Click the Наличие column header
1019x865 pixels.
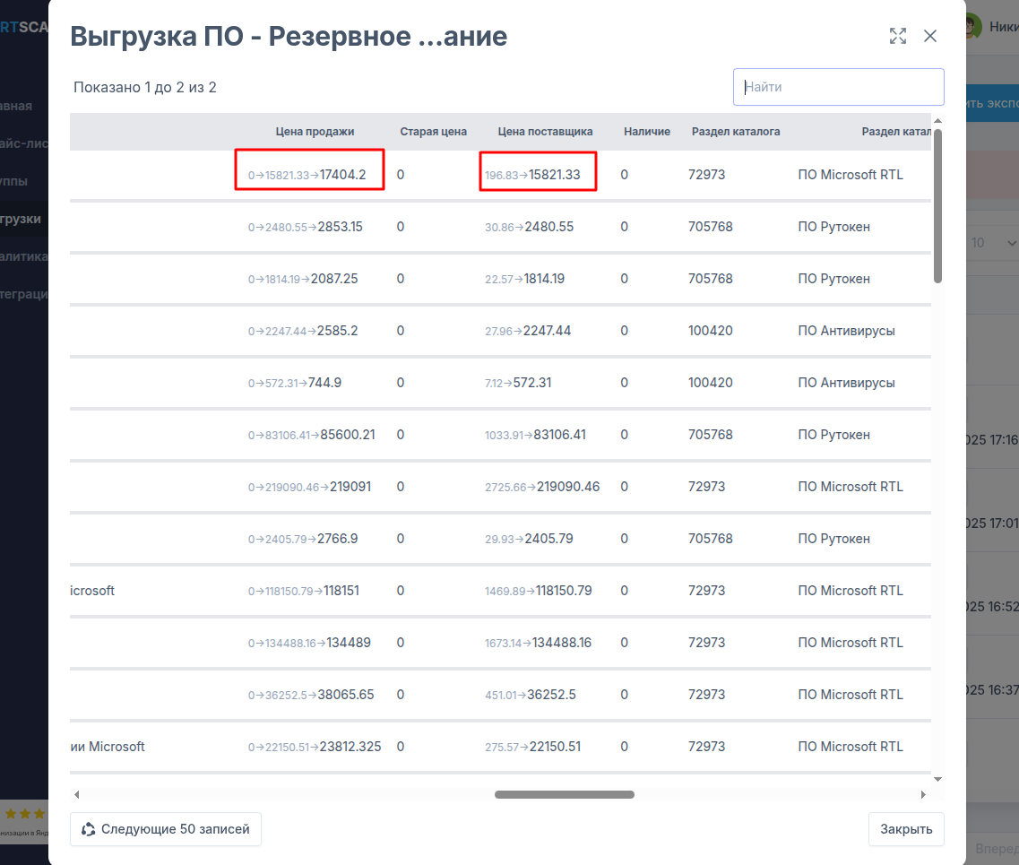646,132
